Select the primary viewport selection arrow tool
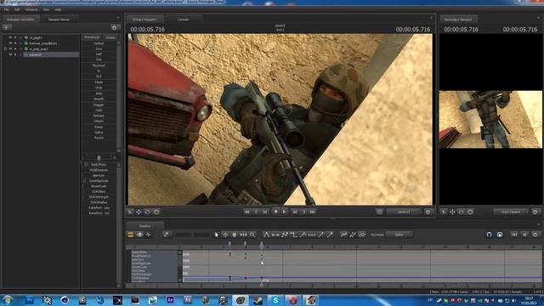 coord(130,212)
